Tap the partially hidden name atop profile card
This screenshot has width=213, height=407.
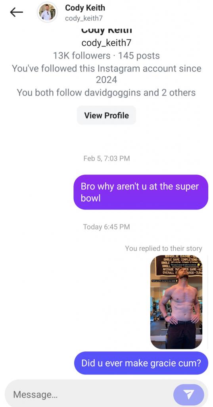pos(106,30)
